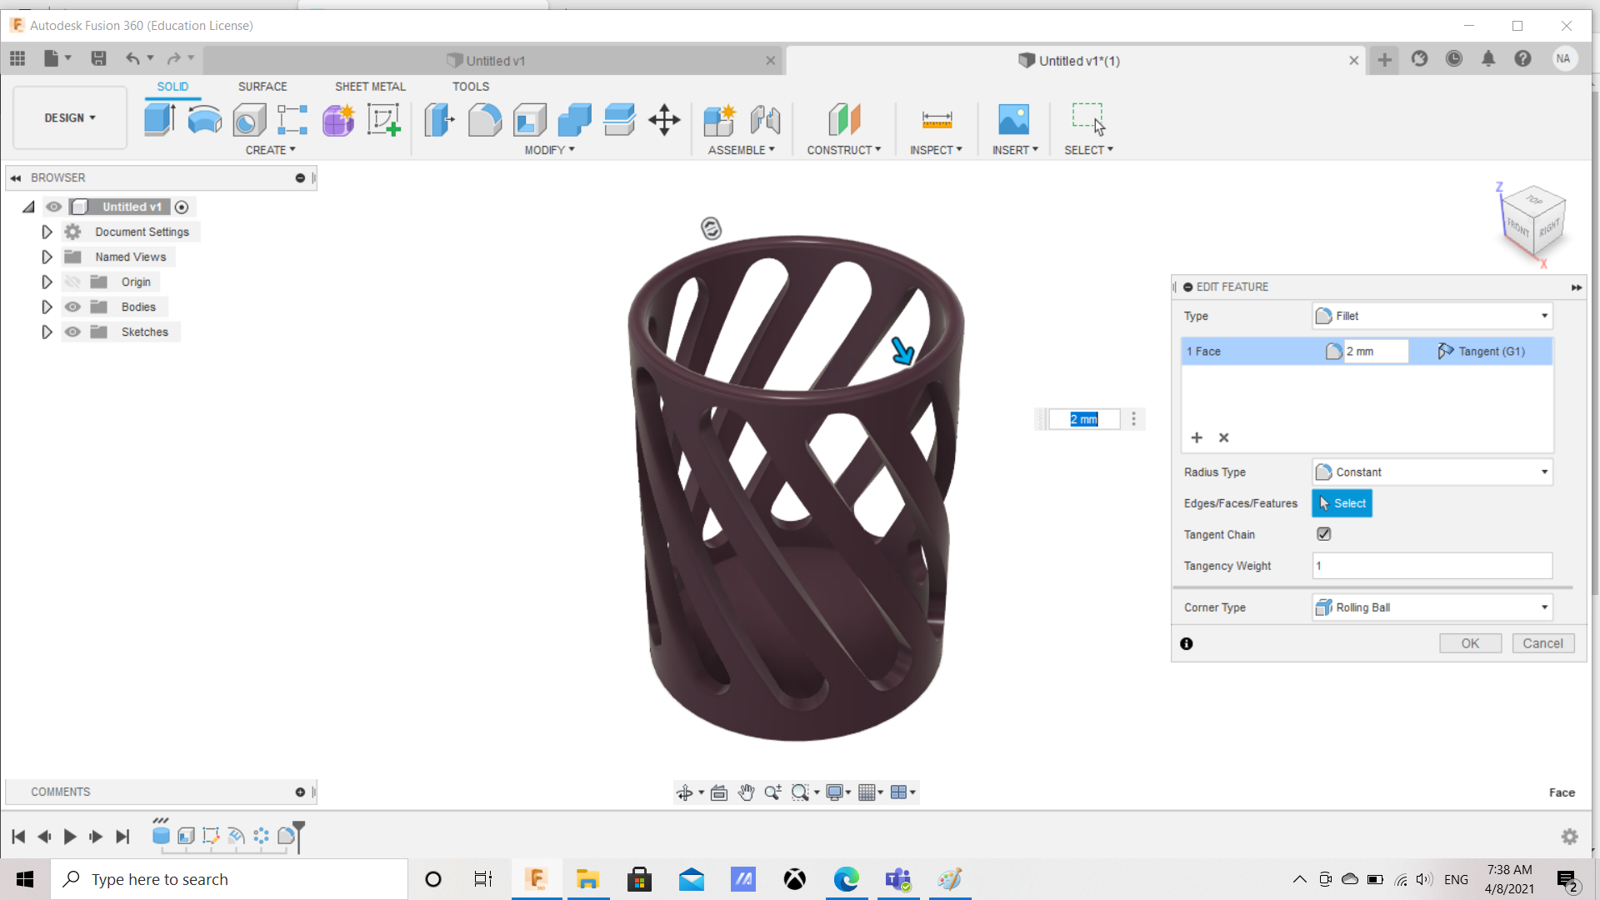Image resolution: width=1600 pixels, height=900 pixels.
Task: Toggle the Tangent Chain checkbox
Action: [1323, 534]
